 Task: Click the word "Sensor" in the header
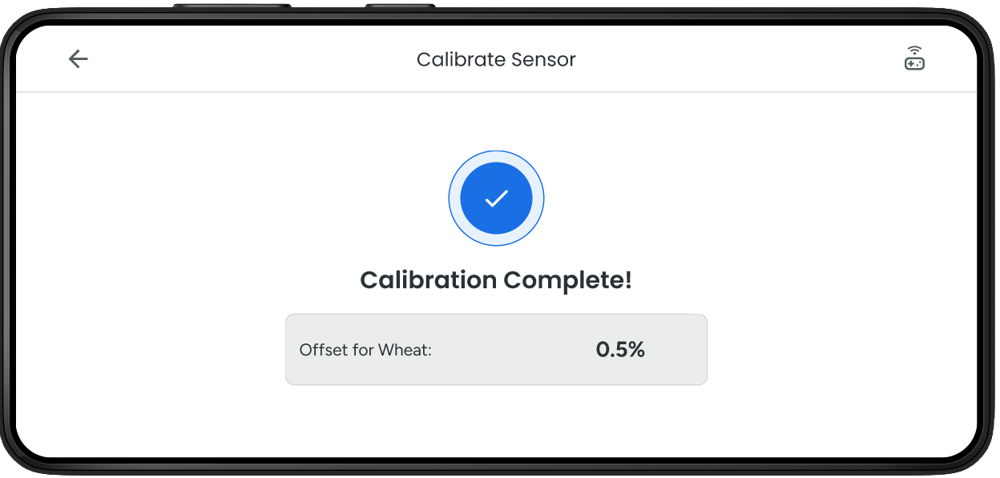tap(546, 59)
